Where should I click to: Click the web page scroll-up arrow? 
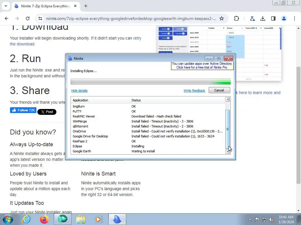(x=298, y=28)
